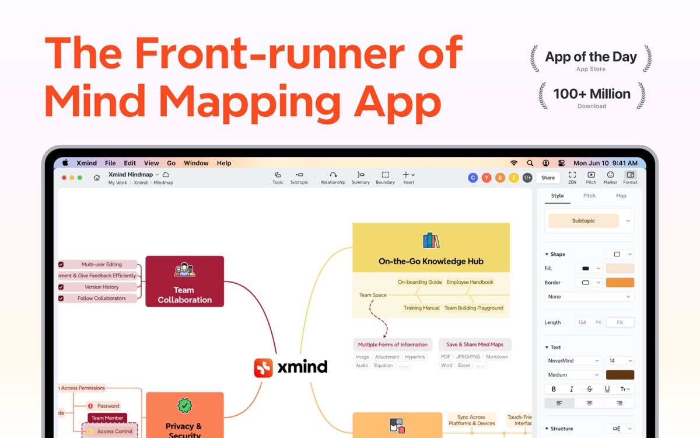
Task: Click the Length input field
Action: pyautogui.click(x=589, y=322)
